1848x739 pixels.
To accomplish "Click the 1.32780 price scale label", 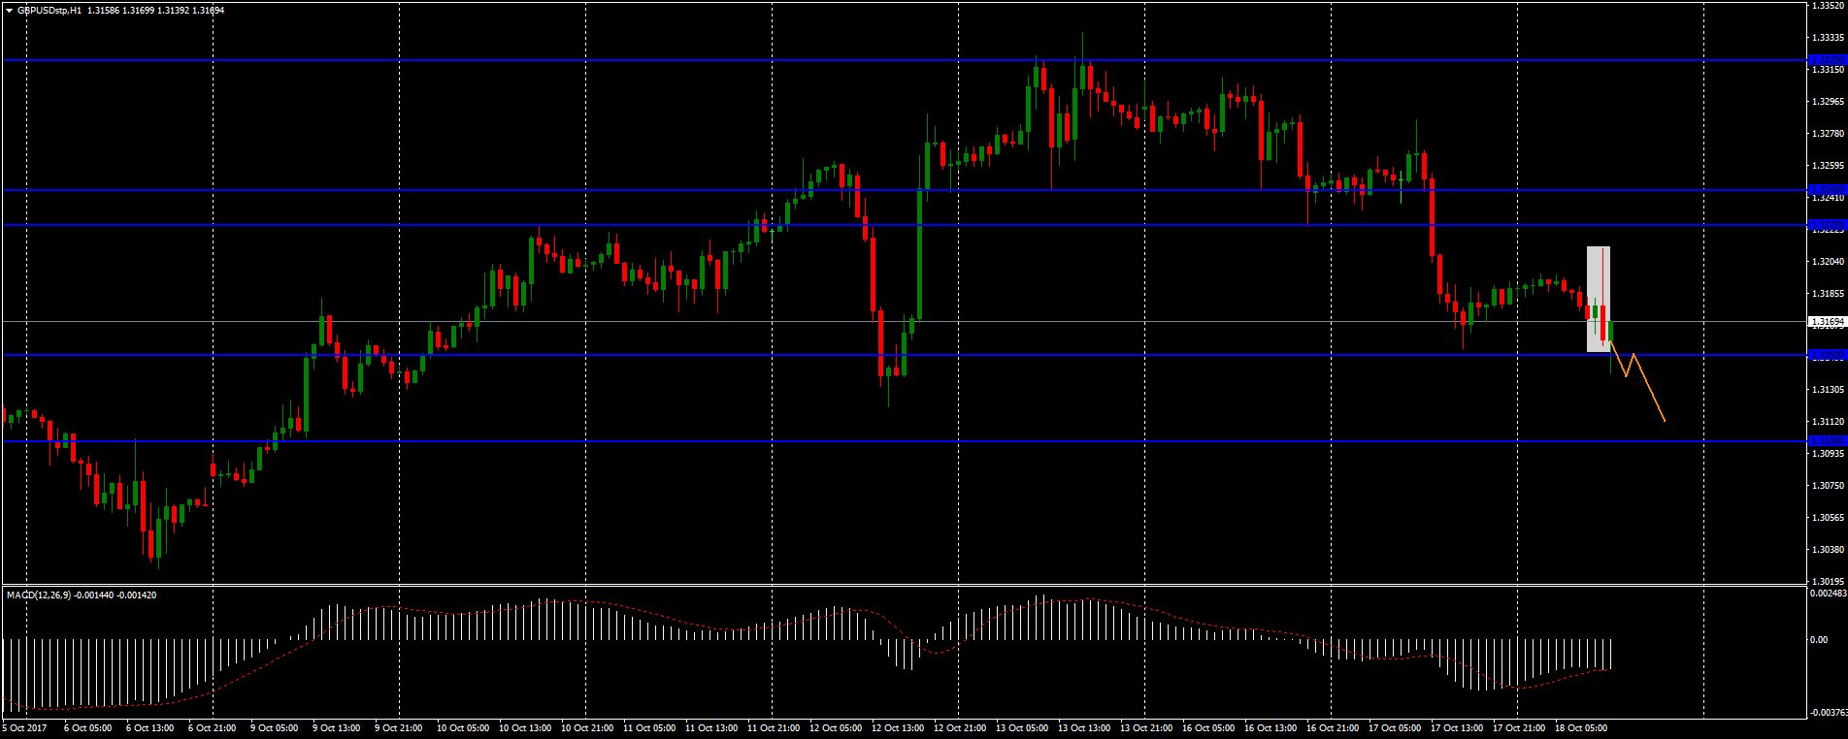I will (x=1829, y=133).
